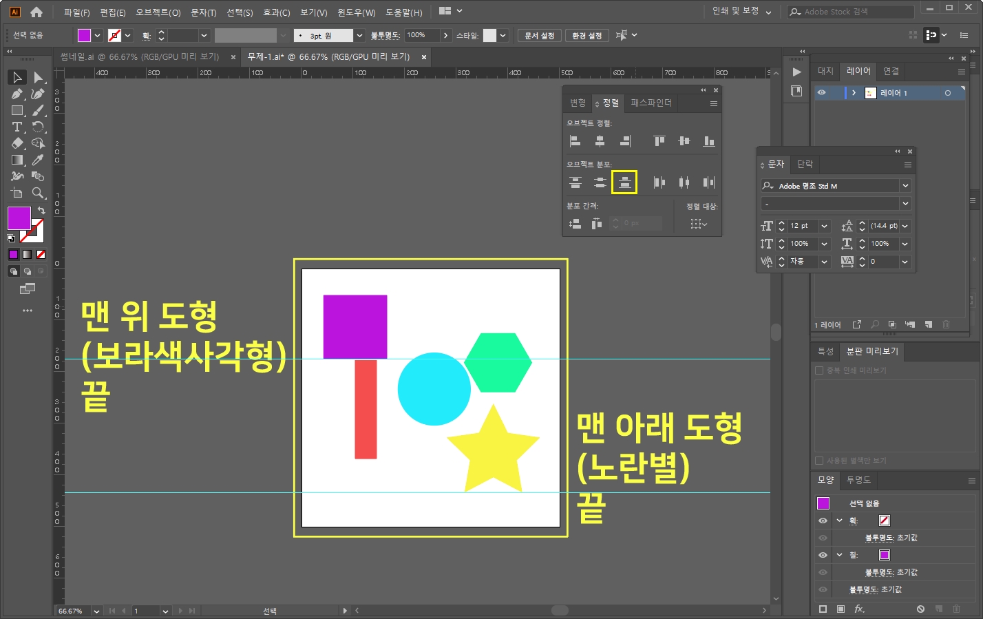983x619 pixels.
Task: Select the Type tool
Action: pos(17,127)
